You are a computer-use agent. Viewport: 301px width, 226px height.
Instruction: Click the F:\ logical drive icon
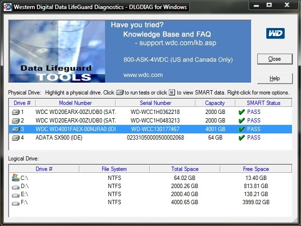[x=16, y=203]
